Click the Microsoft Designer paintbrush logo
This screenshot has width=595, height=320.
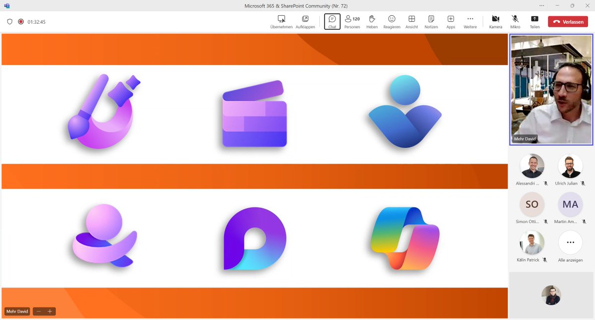(104, 111)
